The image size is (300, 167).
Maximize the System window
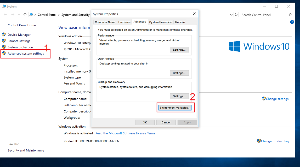[276, 6]
